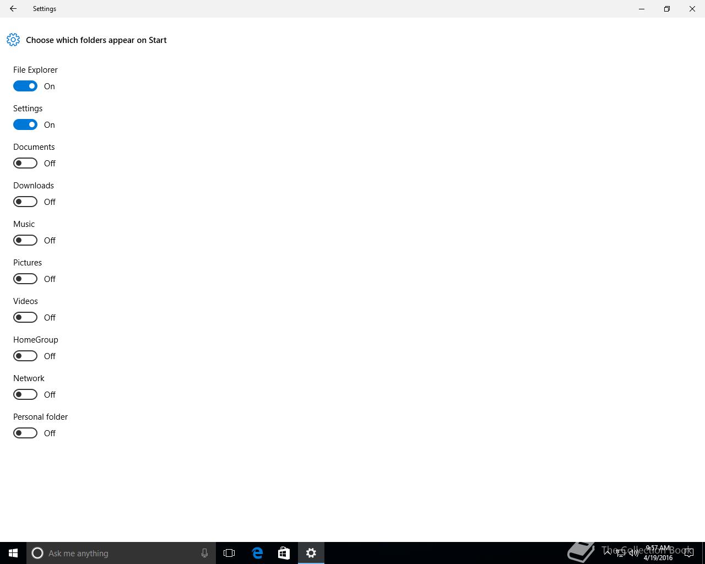Viewport: 705px width, 564px height.
Task: Turn on the HomeGroup toggle
Action: [x=25, y=356]
